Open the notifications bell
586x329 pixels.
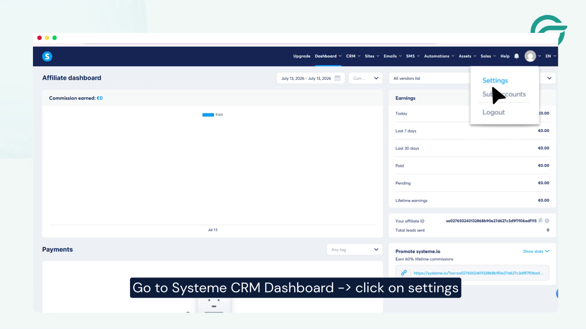click(x=516, y=56)
